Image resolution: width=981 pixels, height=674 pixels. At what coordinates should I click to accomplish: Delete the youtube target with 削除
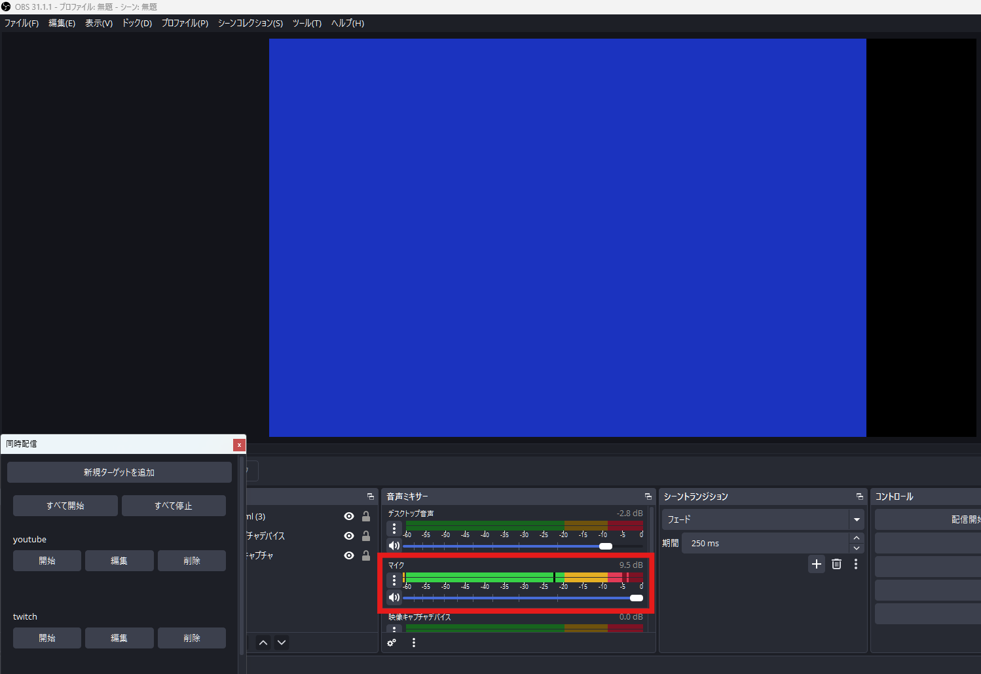click(192, 561)
